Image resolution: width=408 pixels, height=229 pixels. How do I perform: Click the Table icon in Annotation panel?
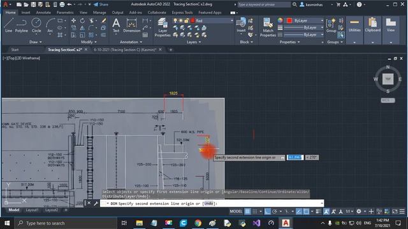pyautogui.click(x=145, y=35)
